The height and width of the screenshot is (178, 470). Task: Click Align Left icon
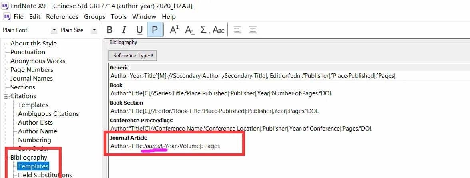coord(237,30)
